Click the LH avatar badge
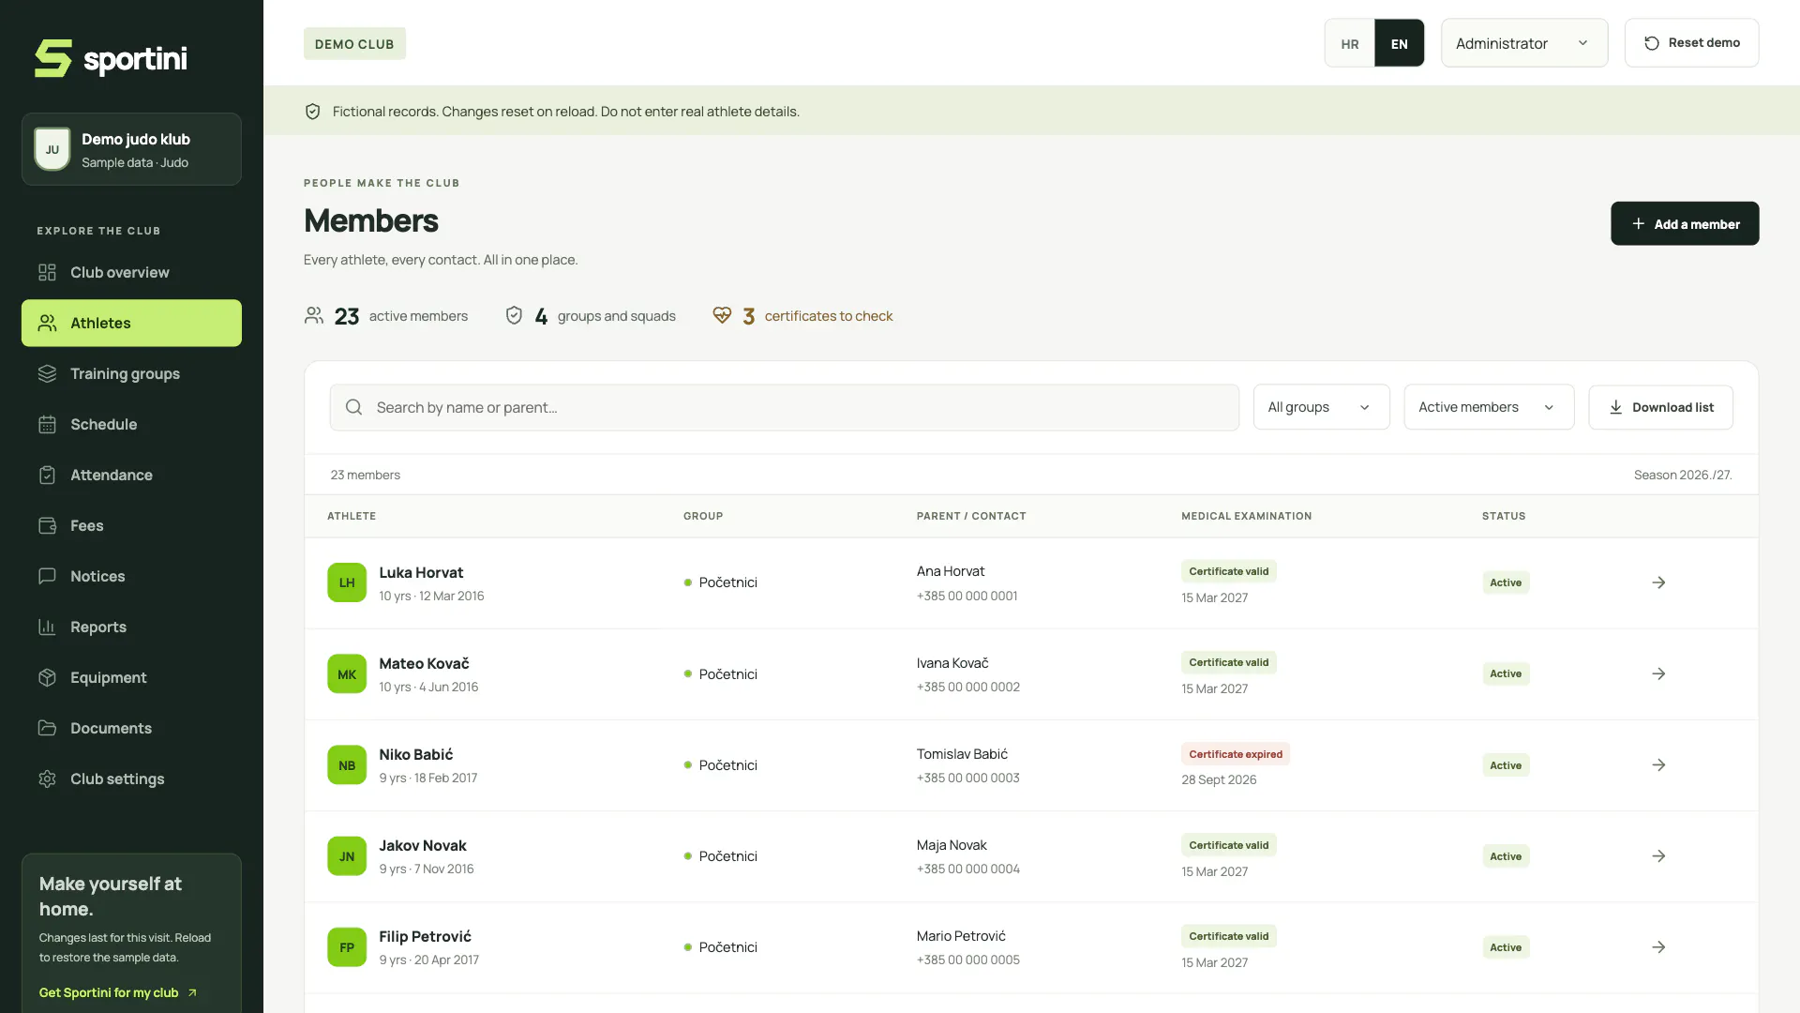The width and height of the screenshot is (1800, 1013). click(347, 582)
